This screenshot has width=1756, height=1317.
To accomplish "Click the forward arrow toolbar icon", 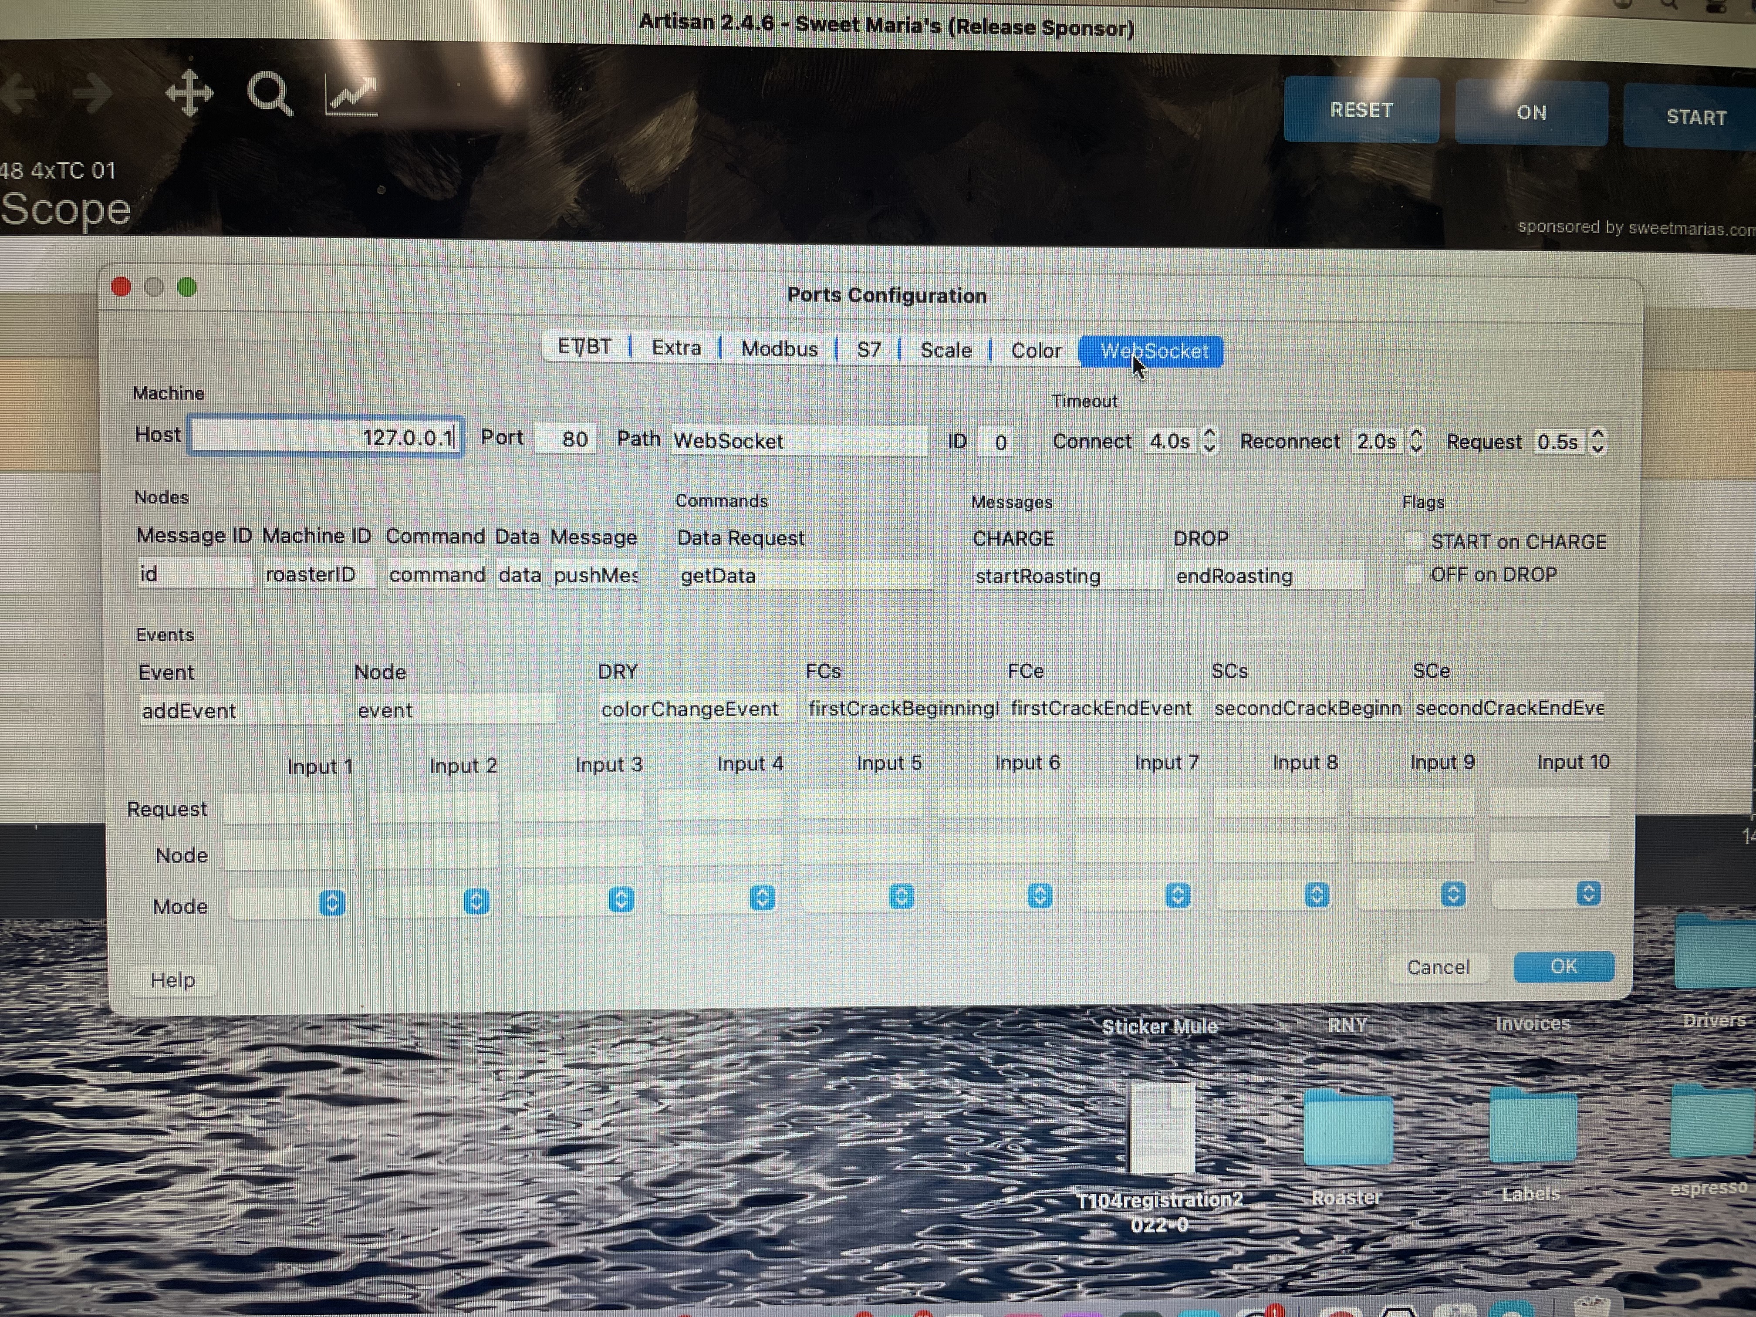I will (x=92, y=93).
